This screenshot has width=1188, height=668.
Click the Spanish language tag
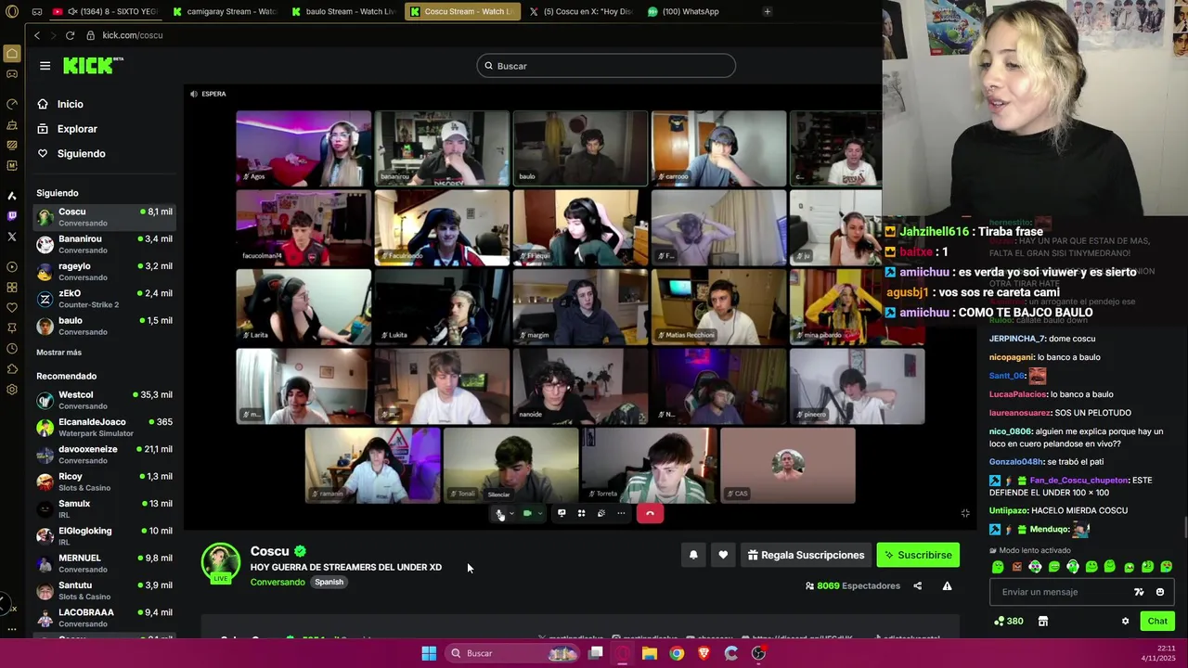[x=329, y=582]
